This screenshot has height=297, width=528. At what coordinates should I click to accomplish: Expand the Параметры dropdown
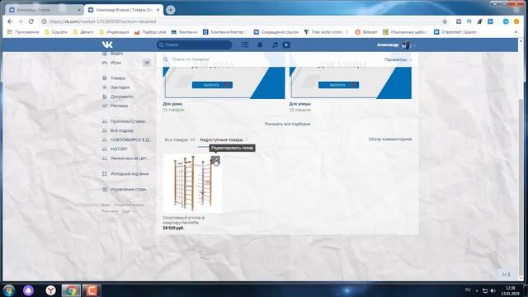(398, 59)
